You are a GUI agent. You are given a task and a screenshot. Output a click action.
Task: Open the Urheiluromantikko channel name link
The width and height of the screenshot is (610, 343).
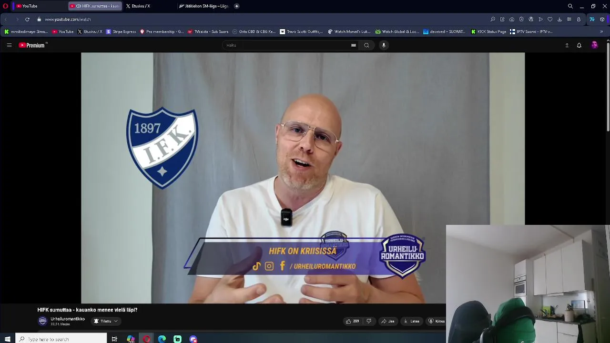68,319
